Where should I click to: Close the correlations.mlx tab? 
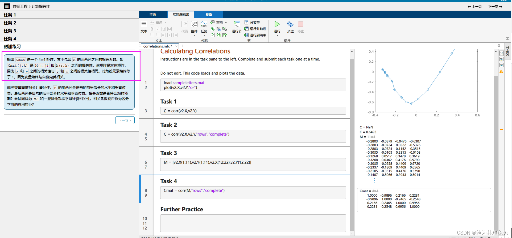click(x=176, y=46)
